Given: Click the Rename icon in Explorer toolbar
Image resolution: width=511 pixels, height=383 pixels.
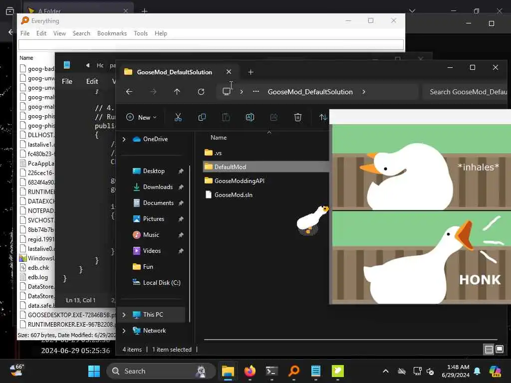Looking at the screenshot, I should (250, 117).
